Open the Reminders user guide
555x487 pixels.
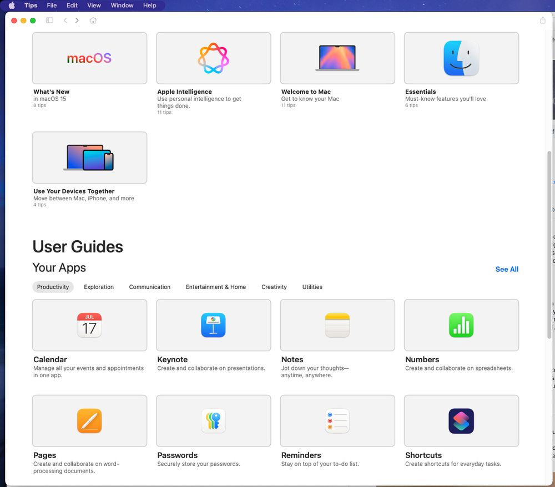[337, 421]
